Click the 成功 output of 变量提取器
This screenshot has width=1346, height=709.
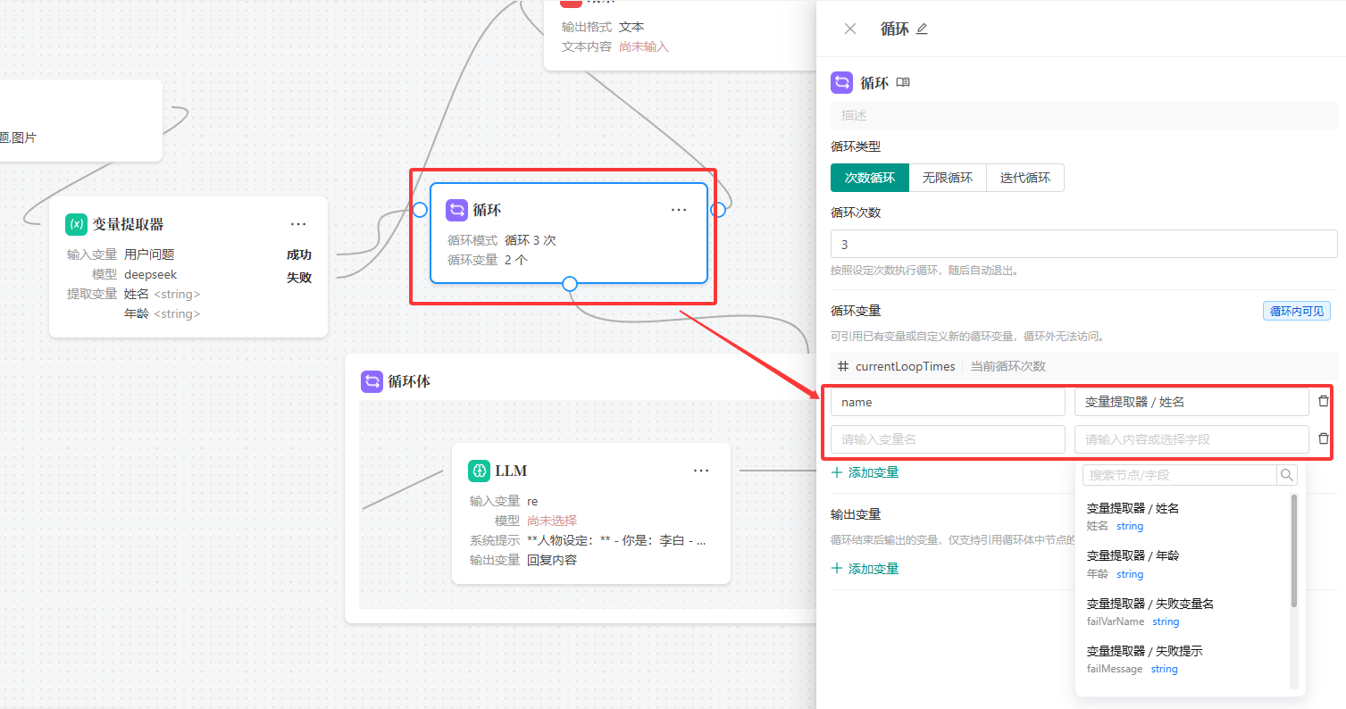click(299, 254)
